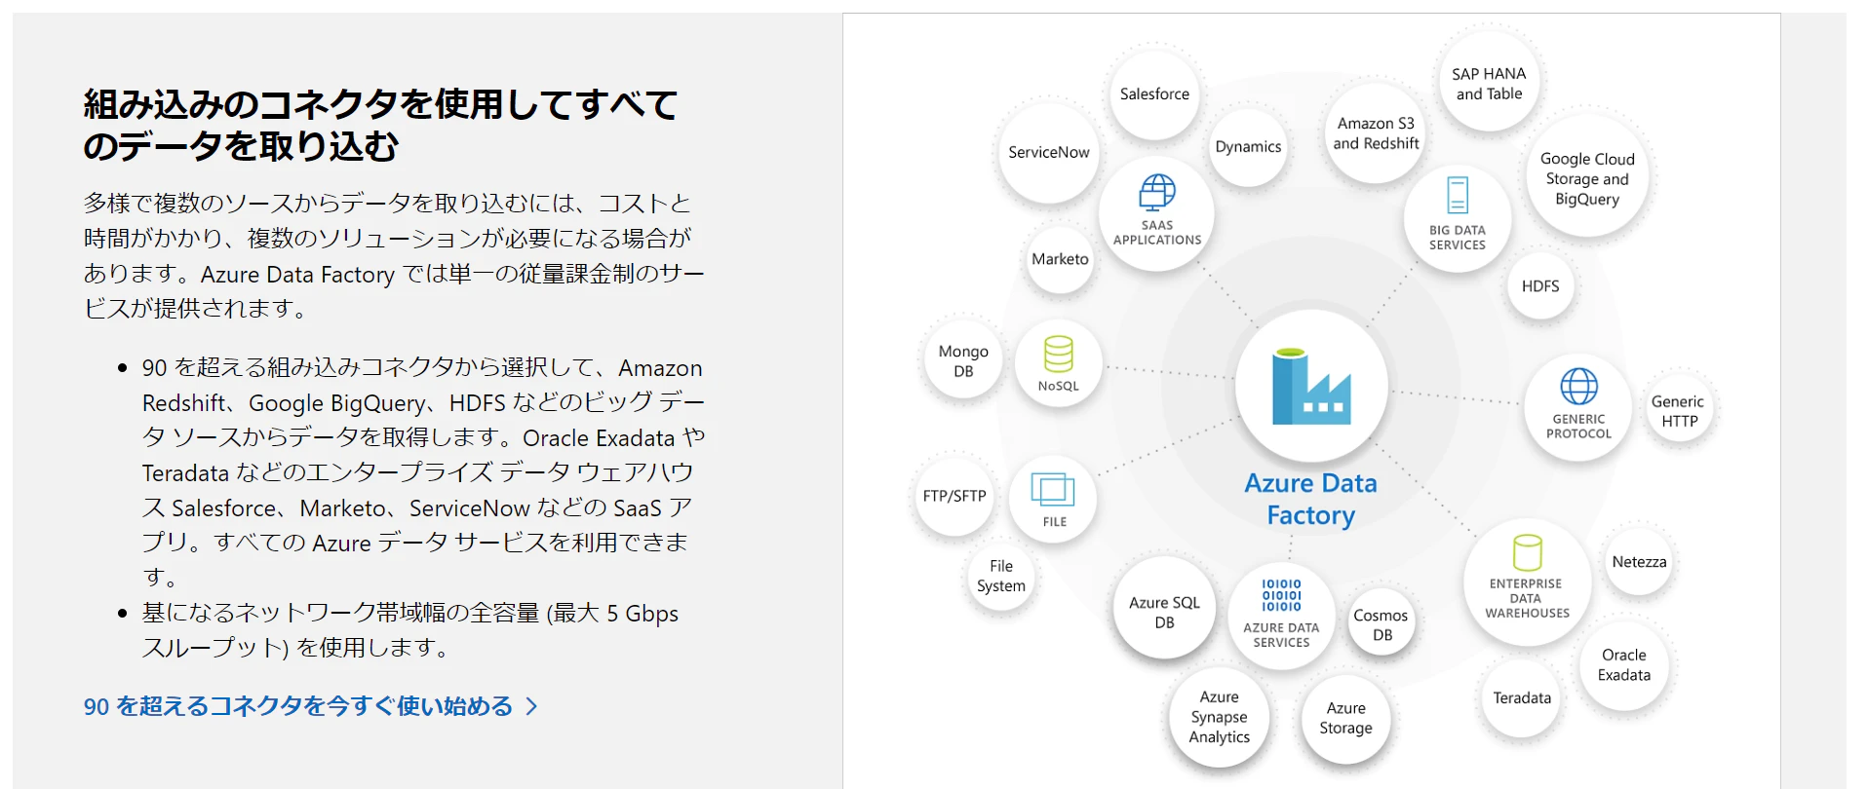
Task: Select the ServiceNow connector bubble
Action: coord(1049,153)
